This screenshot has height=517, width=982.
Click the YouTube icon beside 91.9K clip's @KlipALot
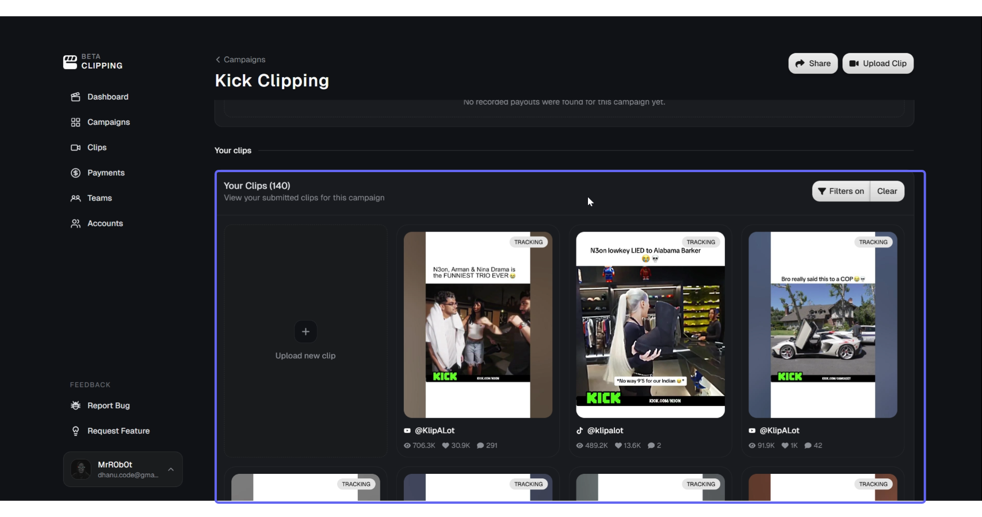point(752,431)
